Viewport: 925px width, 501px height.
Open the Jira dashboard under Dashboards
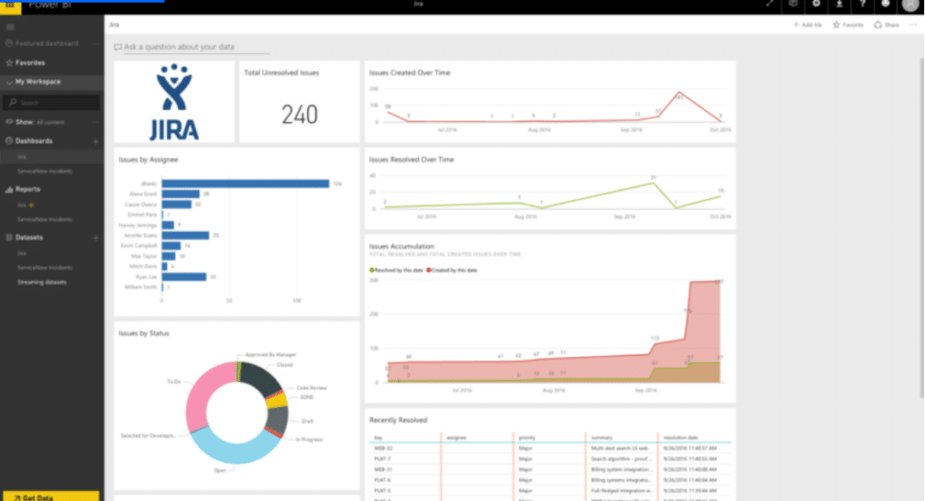click(x=22, y=157)
